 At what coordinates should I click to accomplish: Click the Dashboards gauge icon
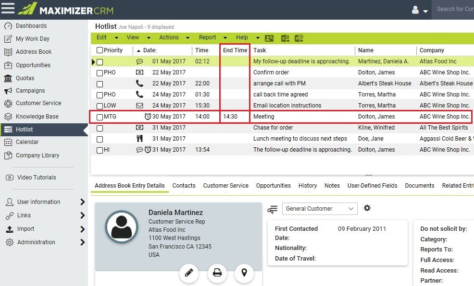(x=8, y=26)
